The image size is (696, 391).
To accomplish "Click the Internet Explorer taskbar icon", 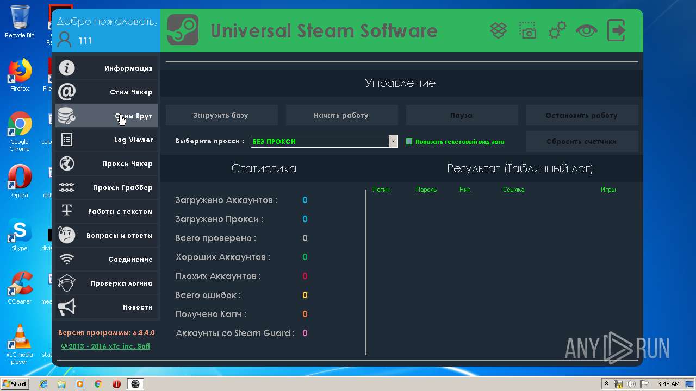I will (43, 384).
